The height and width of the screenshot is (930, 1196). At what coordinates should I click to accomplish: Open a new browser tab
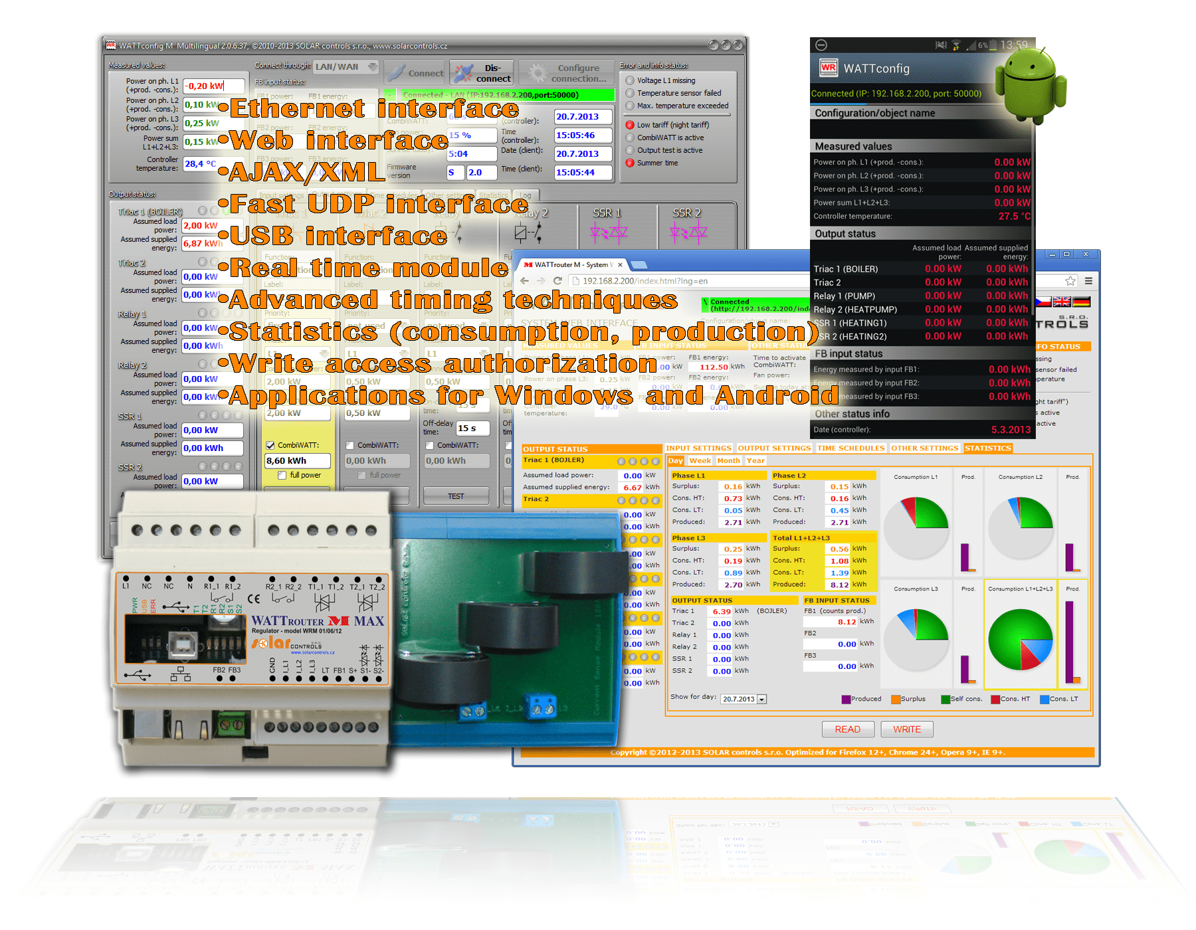pos(639,265)
